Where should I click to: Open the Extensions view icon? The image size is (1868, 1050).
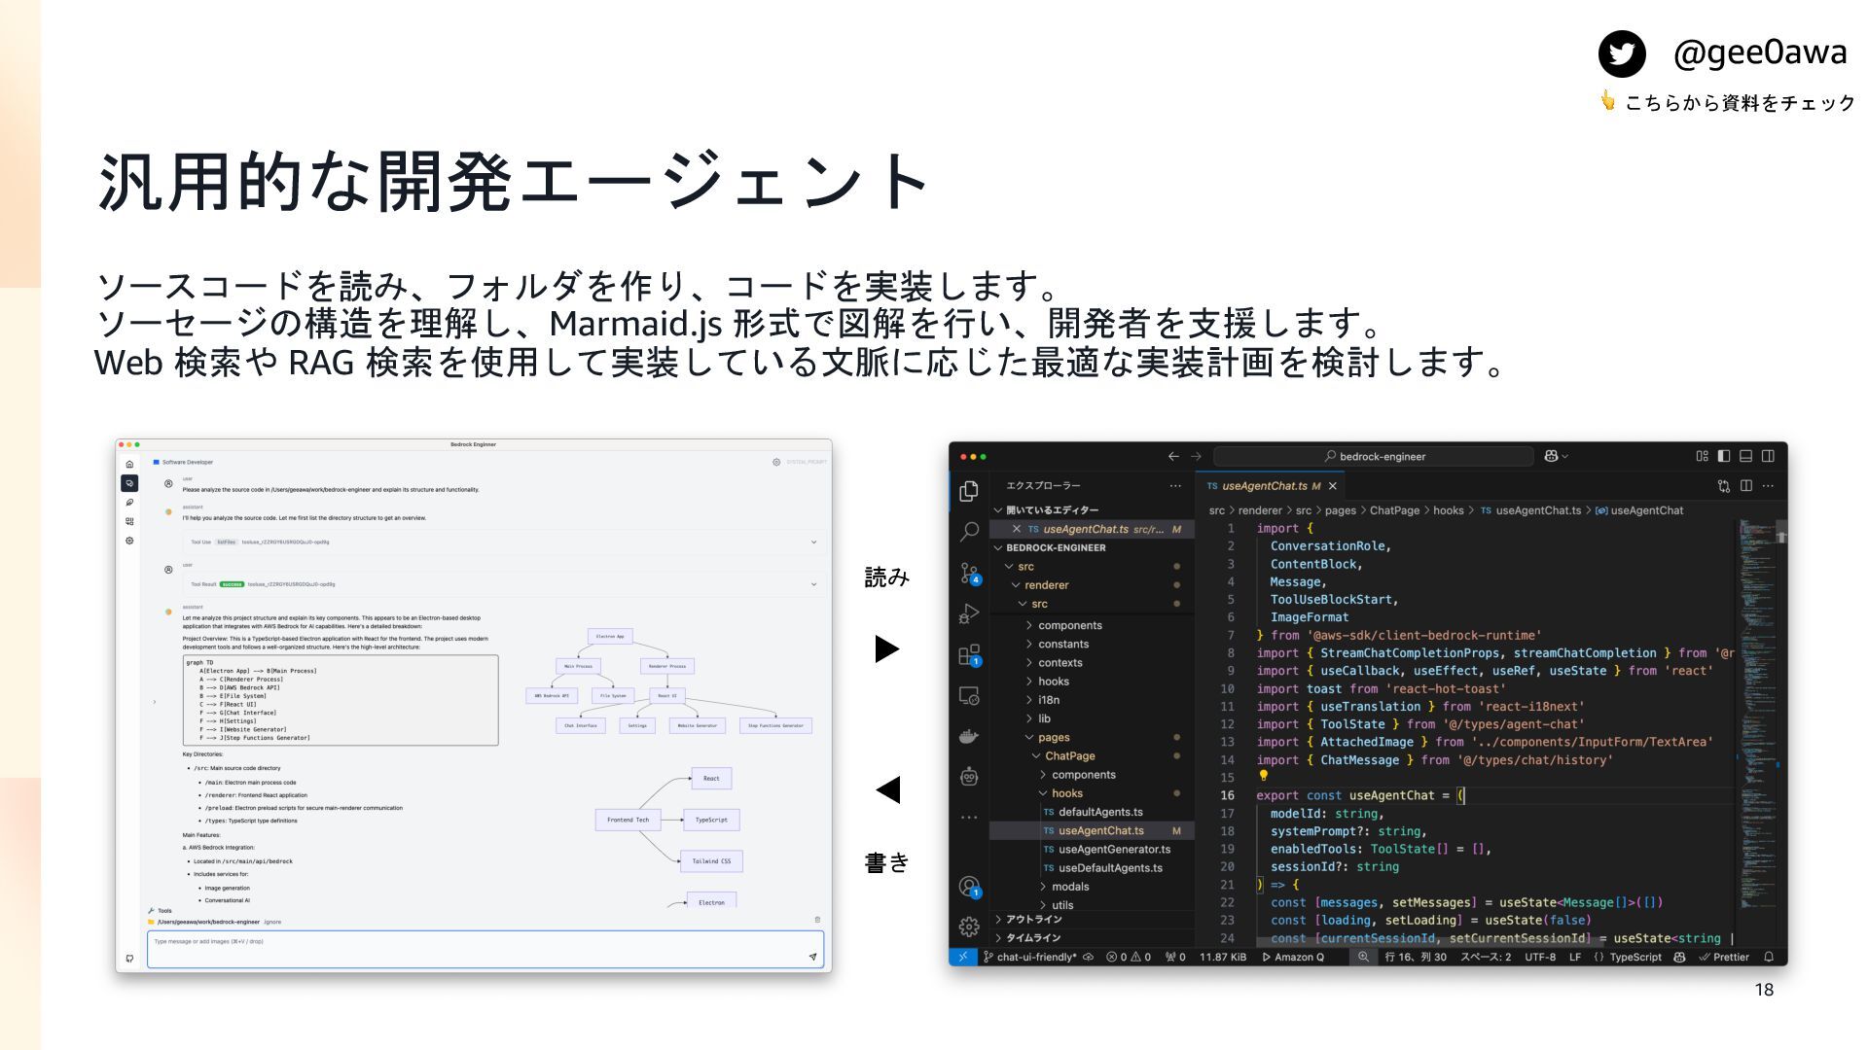tap(969, 655)
